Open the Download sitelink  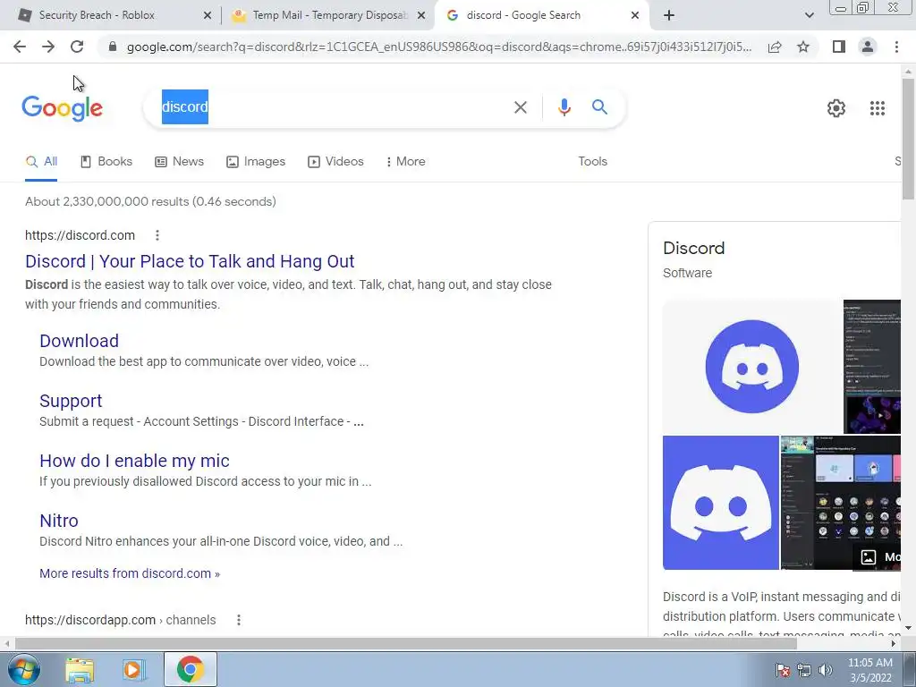(79, 341)
